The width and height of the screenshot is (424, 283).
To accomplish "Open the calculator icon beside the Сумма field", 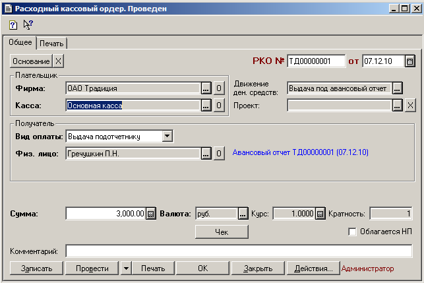I will pos(150,213).
